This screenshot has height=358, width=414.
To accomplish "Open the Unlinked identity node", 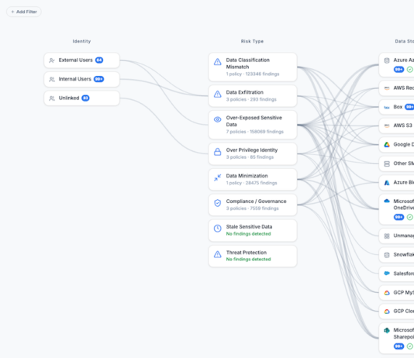I will tap(82, 98).
